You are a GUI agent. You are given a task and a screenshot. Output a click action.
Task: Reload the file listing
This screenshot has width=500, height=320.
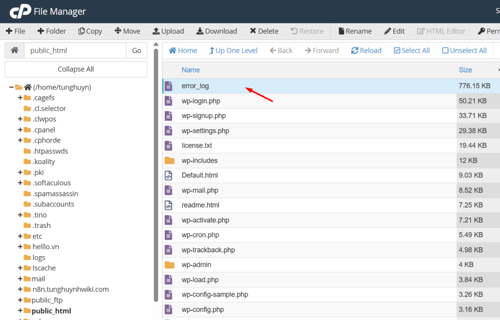tap(366, 50)
